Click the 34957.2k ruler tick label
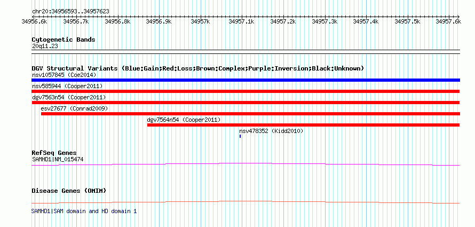Image resolution: width=475 pixels, height=227 pixels. tap(283, 21)
